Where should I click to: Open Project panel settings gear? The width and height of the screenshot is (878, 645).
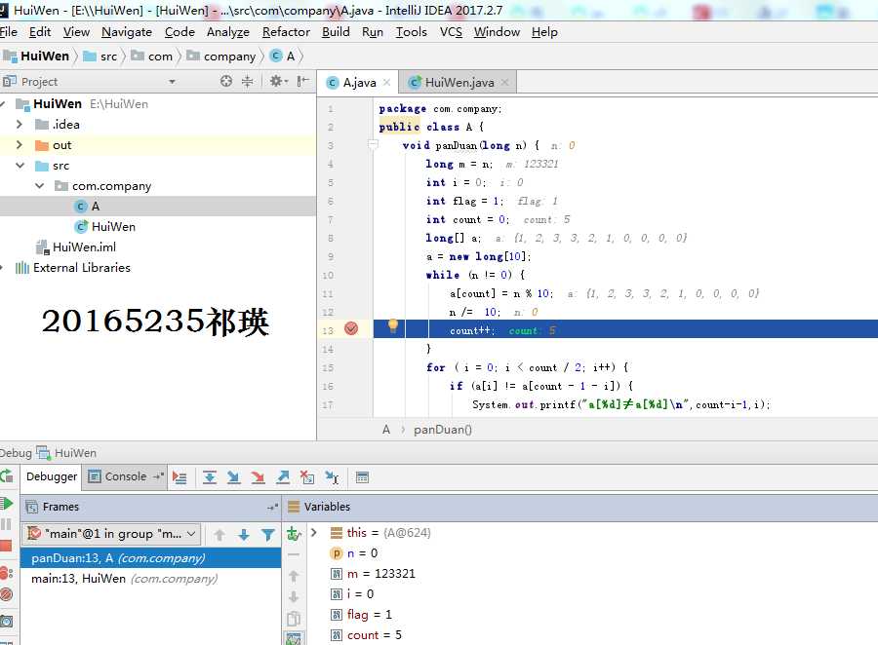[278, 81]
